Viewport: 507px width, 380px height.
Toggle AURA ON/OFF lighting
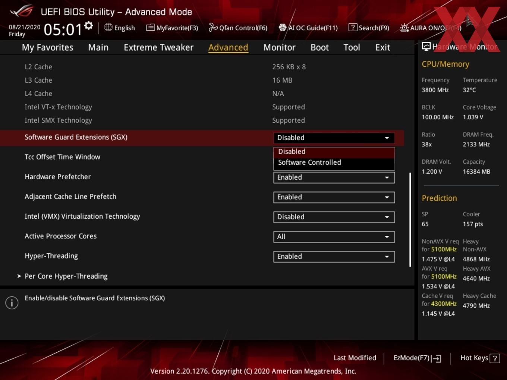[431, 28]
